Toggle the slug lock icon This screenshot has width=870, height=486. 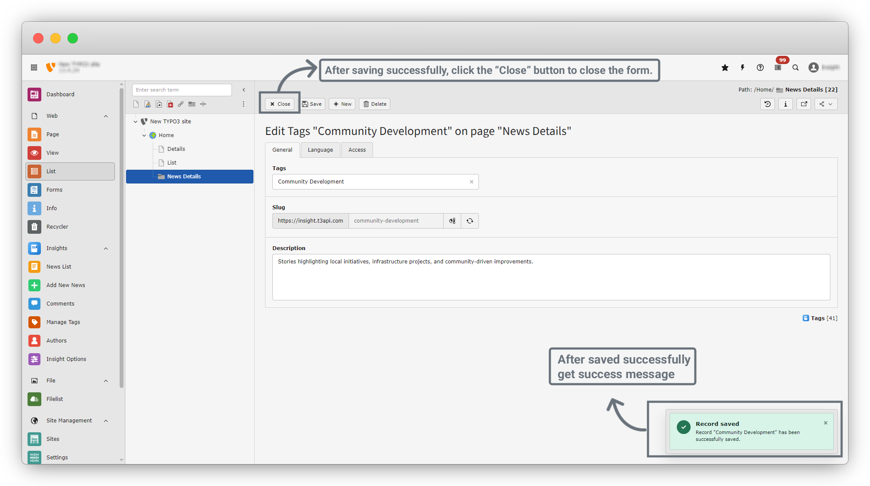click(x=452, y=221)
